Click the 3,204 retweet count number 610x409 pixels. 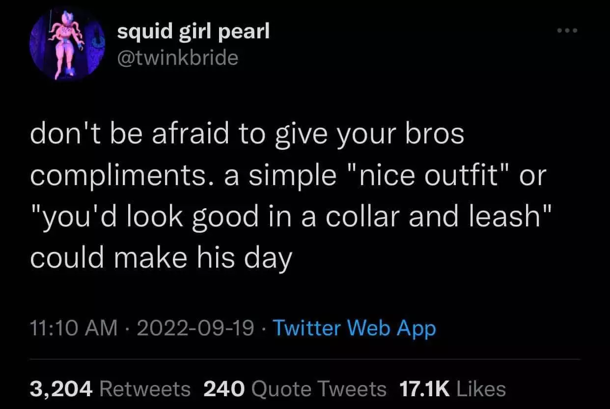click(61, 389)
